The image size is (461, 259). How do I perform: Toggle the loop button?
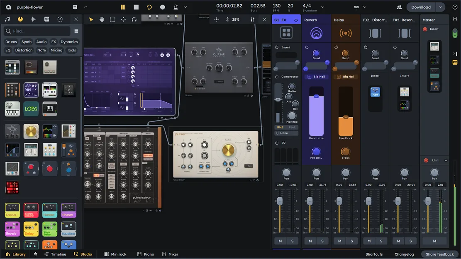point(149,7)
